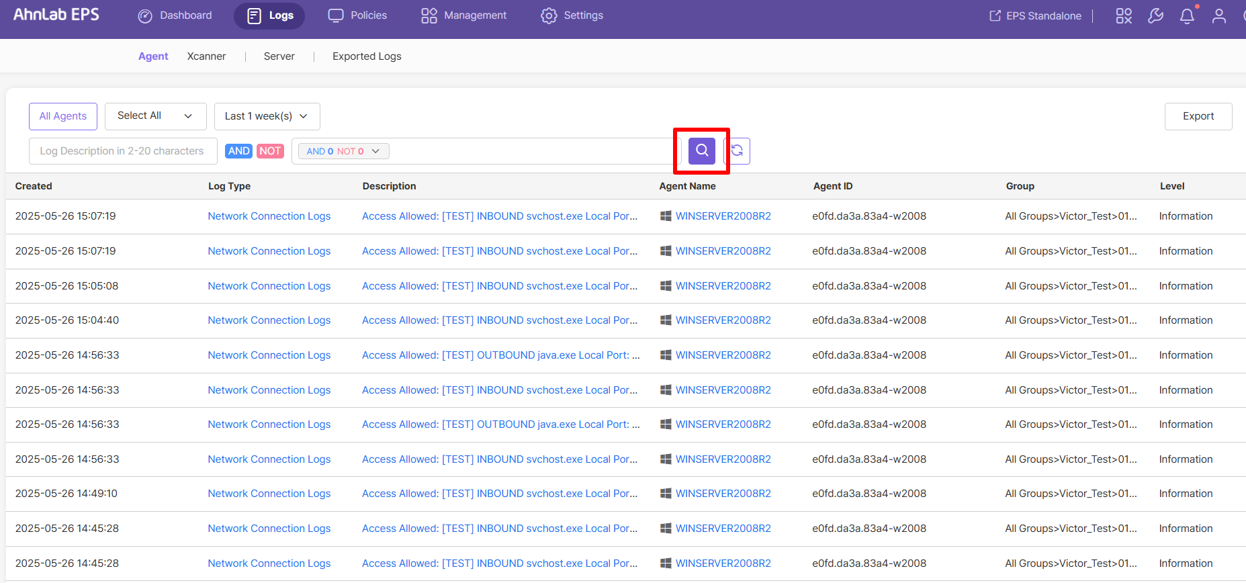Open Network Connection Logs link at 15:04:40

[269, 320]
